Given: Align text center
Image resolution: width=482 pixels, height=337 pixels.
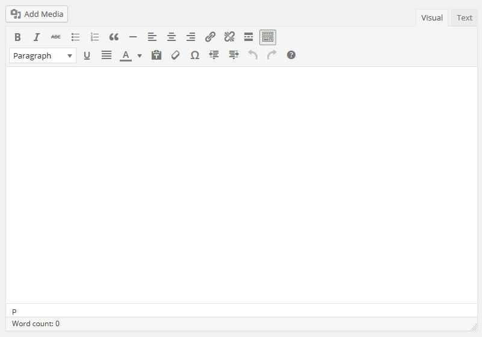Looking at the screenshot, I should click(x=171, y=37).
